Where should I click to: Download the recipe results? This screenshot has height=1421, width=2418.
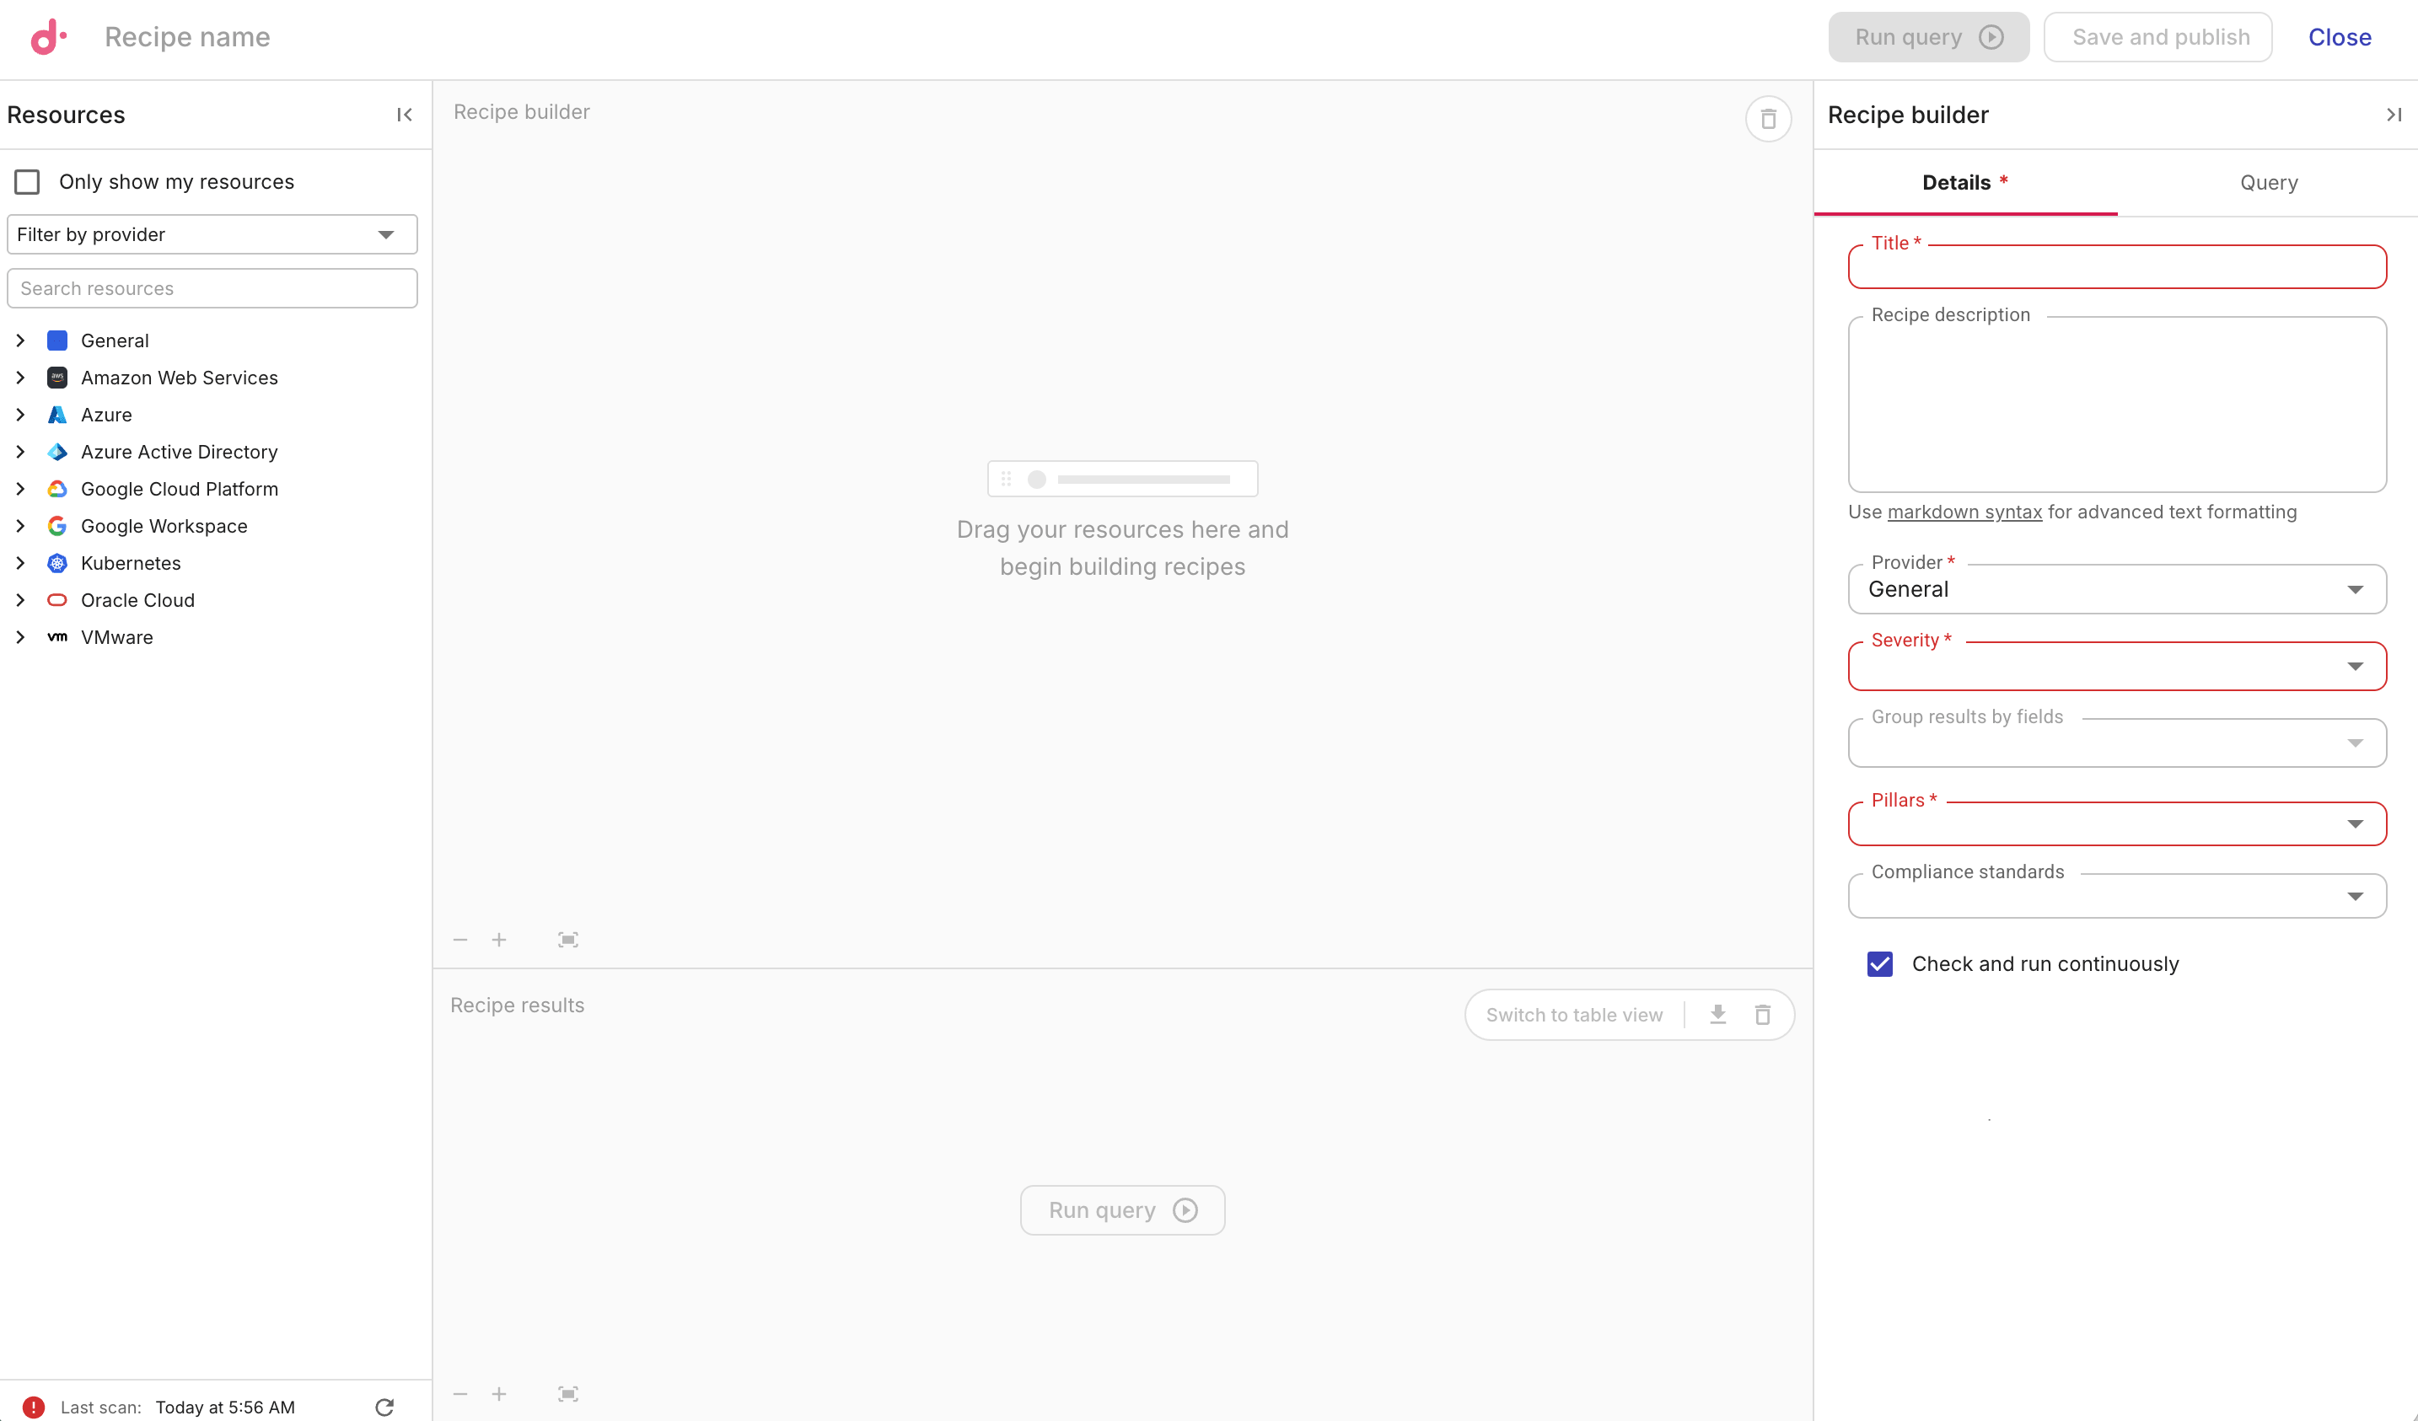(1717, 1014)
